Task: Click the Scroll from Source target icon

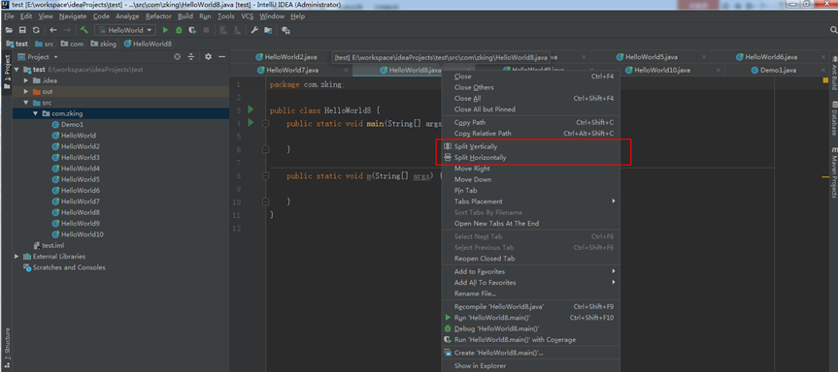Action: [x=178, y=56]
